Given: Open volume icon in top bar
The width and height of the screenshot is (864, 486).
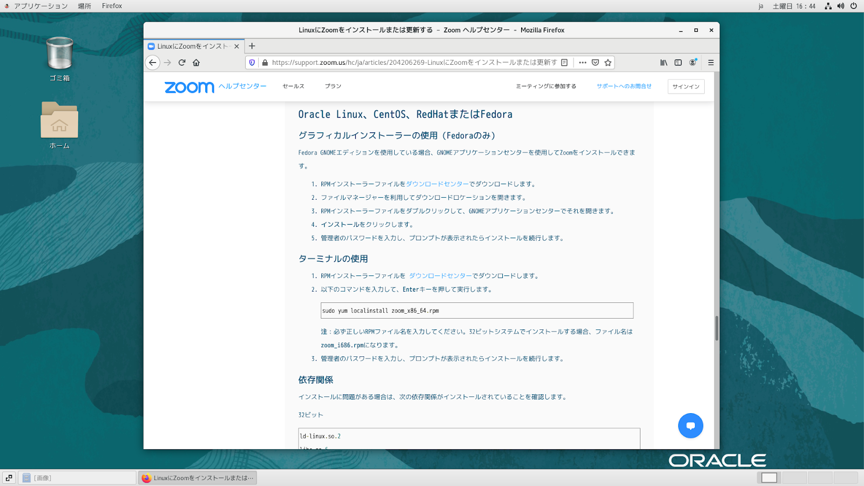Looking at the screenshot, I should (x=841, y=6).
